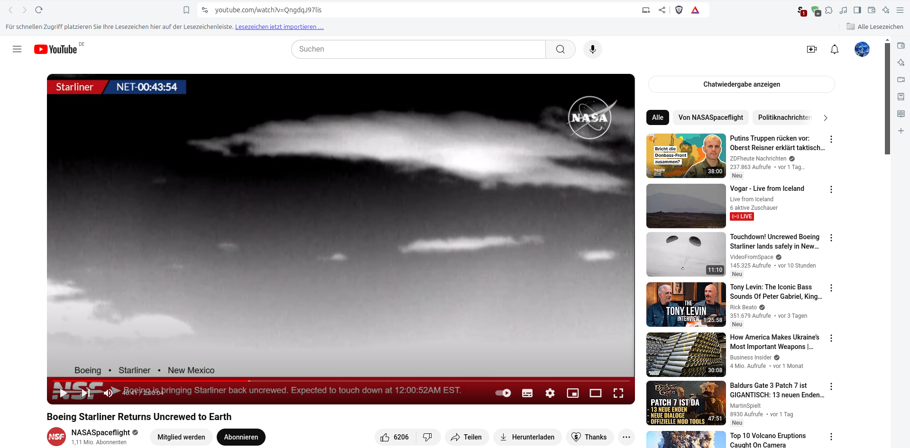Open options for How America Makes video
Image resolution: width=910 pixels, height=448 pixels.
click(831, 338)
